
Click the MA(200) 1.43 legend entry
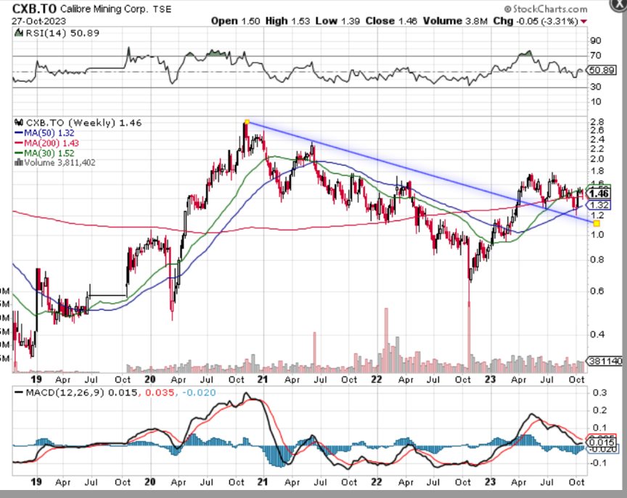[x=46, y=143]
